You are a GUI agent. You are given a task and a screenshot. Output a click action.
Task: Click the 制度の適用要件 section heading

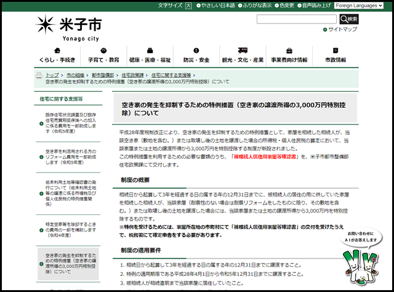(141, 251)
